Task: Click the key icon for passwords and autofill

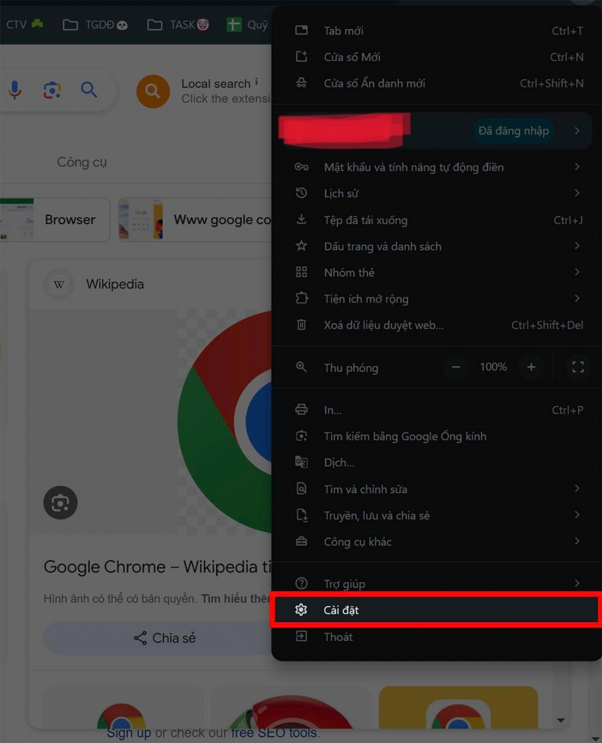Action: tap(302, 167)
